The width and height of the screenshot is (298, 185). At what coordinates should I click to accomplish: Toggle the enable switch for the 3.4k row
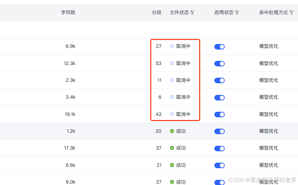pyautogui.click(x=220, y=98)
